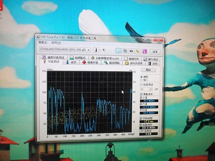
Task: Click the copy text to clipboard icon
Action: pos(118,51)
